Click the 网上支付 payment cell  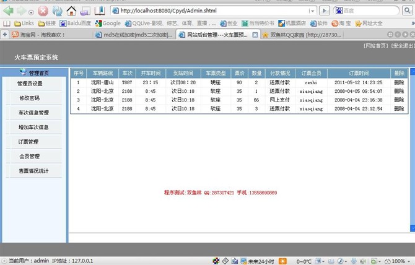click(x=280, y=100)
